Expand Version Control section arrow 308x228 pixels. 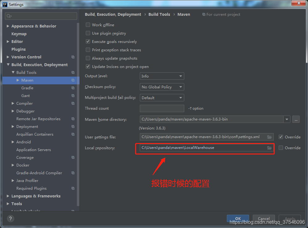click(x=8, y=57)
